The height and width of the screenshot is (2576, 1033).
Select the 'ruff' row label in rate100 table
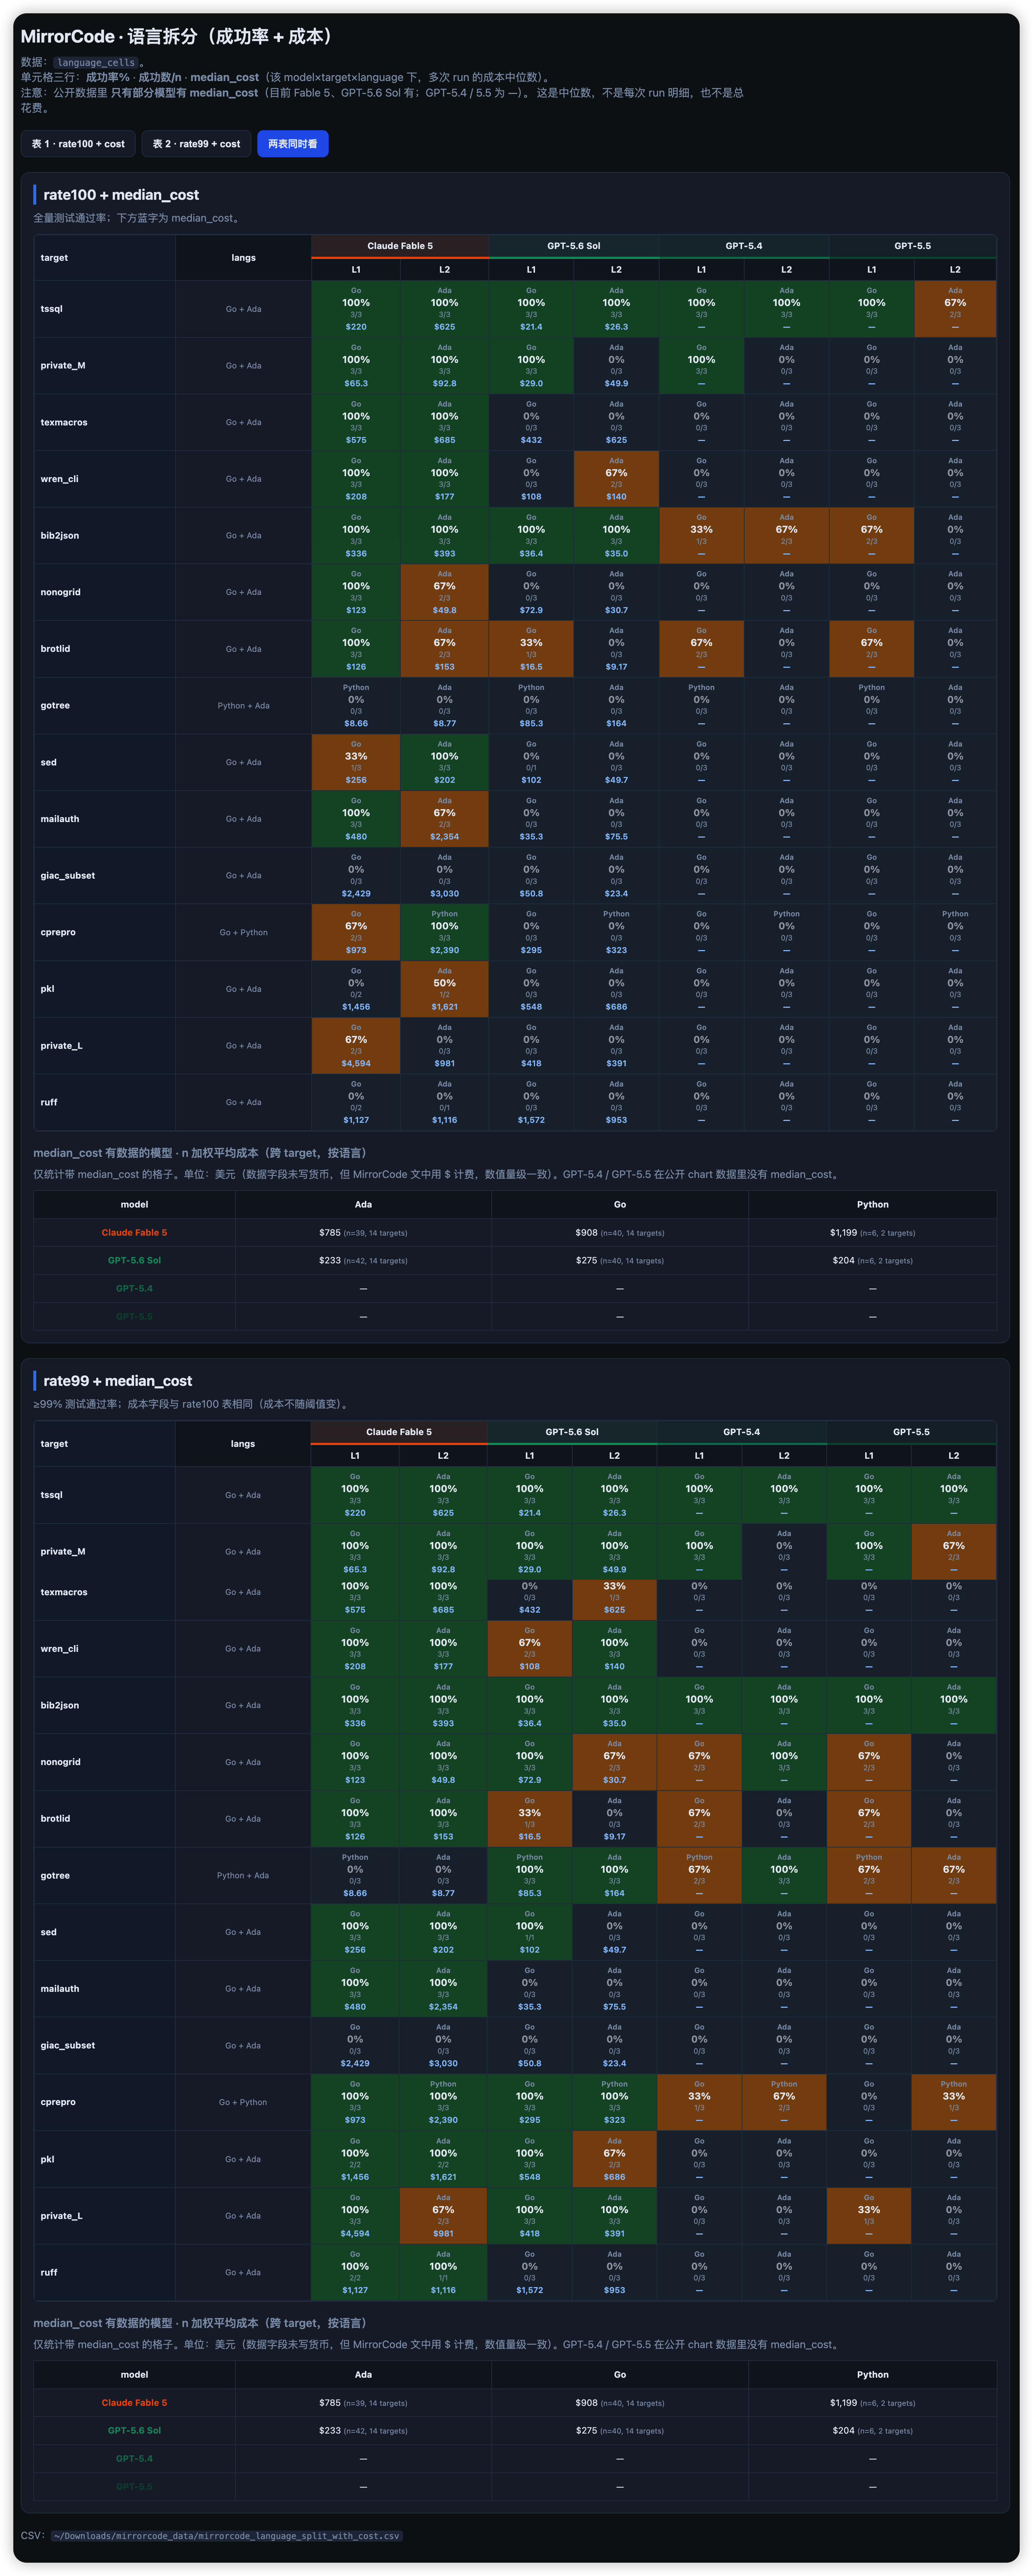coord(49,1103)
